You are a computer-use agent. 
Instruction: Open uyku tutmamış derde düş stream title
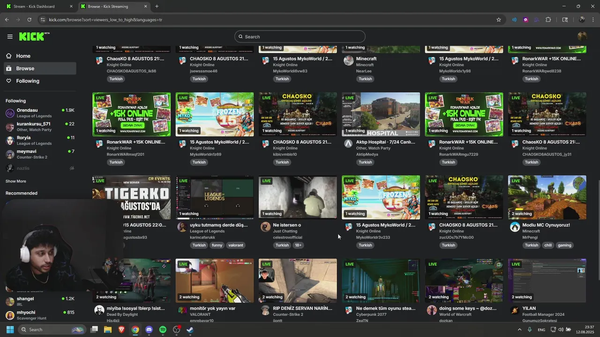219,225
